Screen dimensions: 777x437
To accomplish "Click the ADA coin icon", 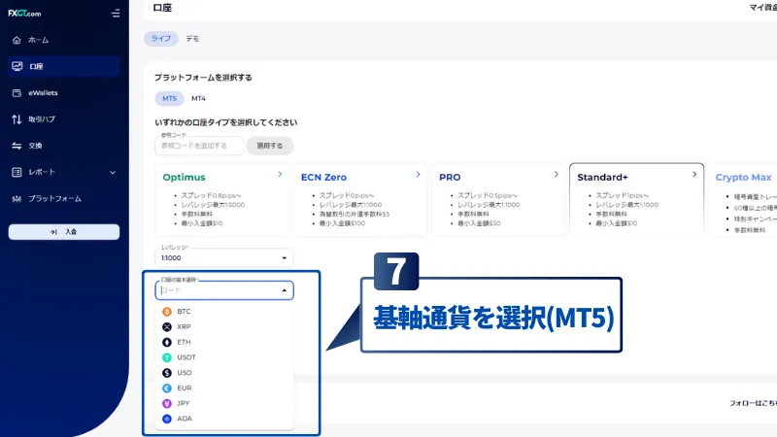I will [167, 420].
